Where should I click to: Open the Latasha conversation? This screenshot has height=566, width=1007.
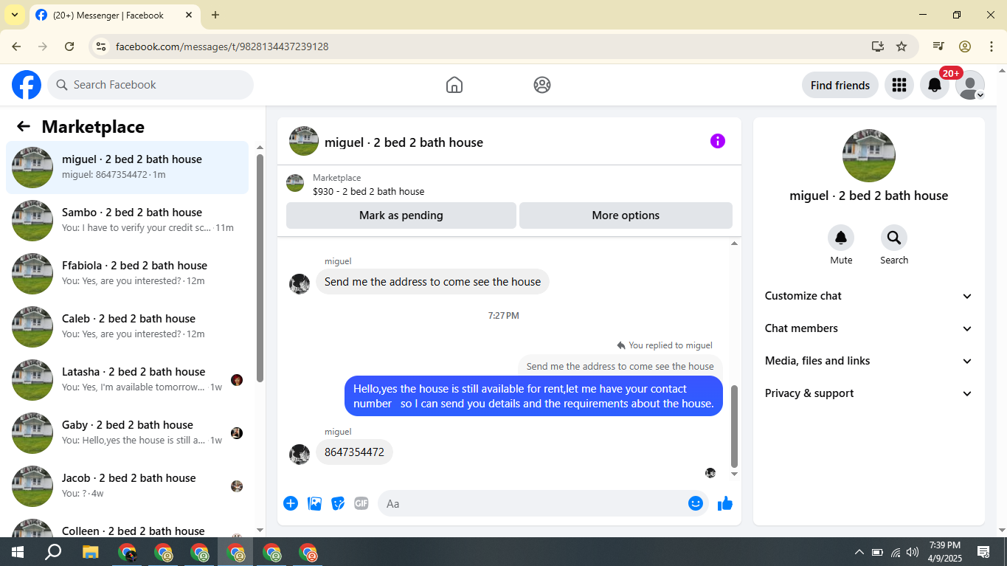(x=128, y=380)
